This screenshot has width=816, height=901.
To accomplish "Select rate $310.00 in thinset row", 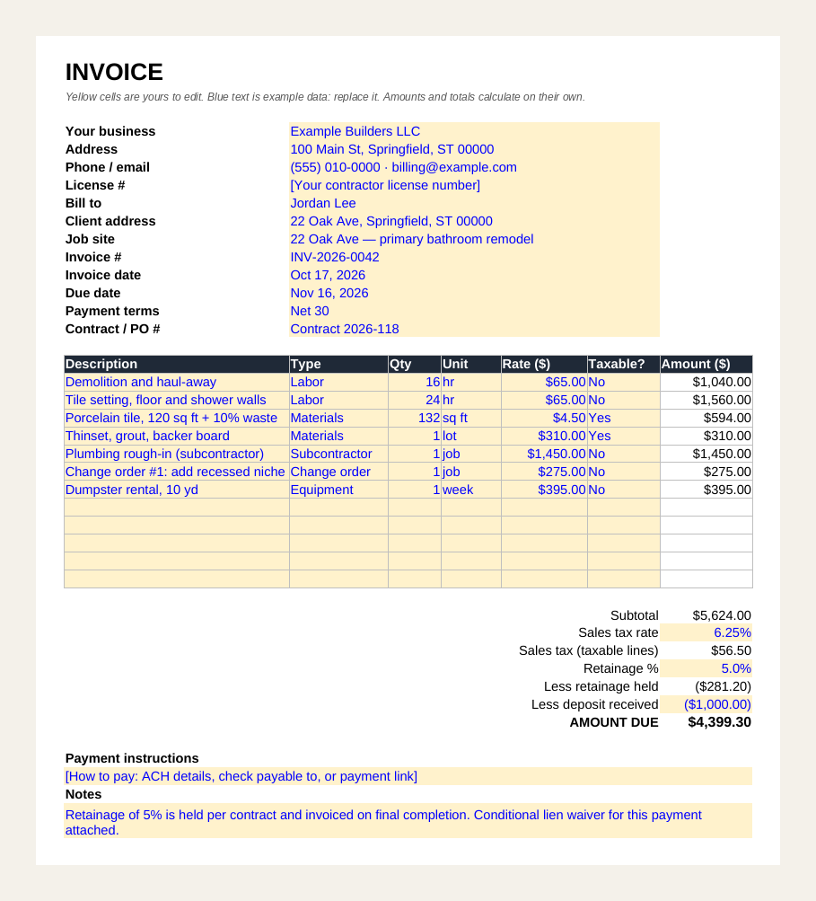I will click(544, 437).
